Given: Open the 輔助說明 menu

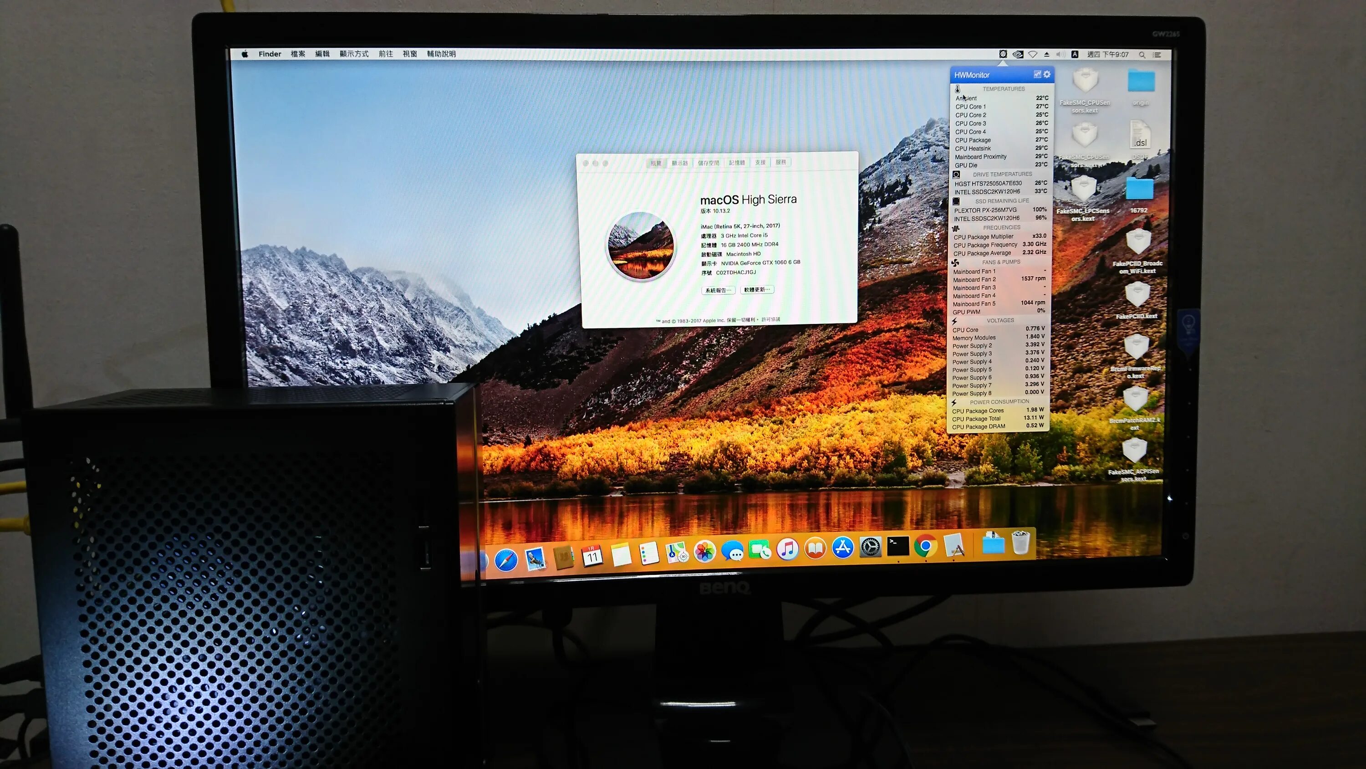Looking at the screenshot, I should click(441, 54).
